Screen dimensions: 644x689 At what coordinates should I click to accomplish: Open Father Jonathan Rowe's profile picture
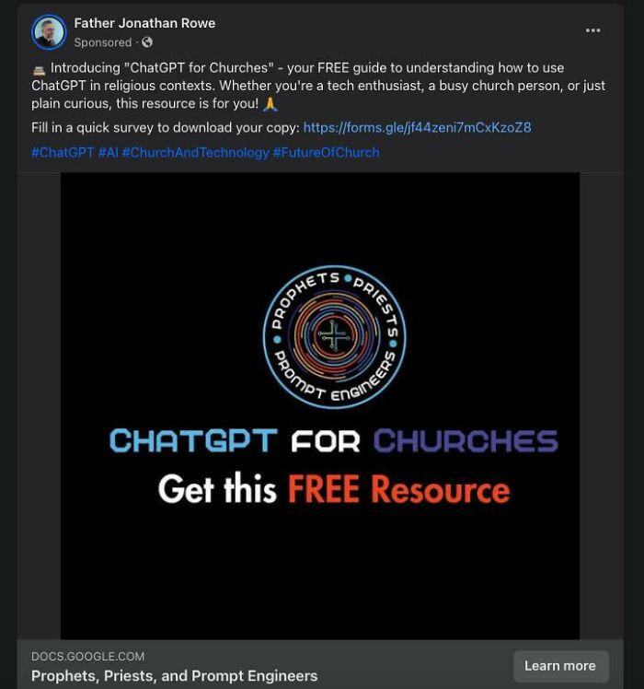49,32
